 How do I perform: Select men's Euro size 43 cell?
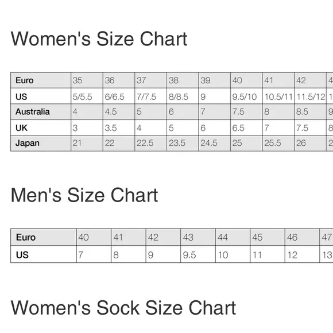[198, 237]
